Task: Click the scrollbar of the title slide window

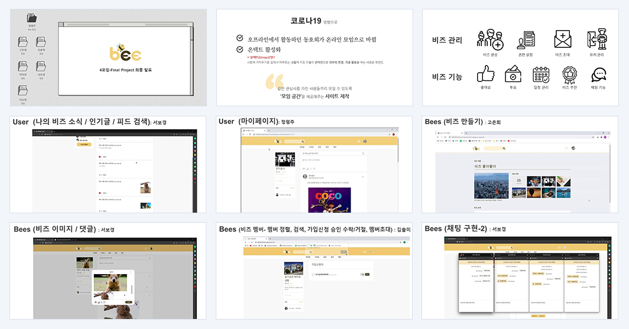Action: [x=192, y=60]
